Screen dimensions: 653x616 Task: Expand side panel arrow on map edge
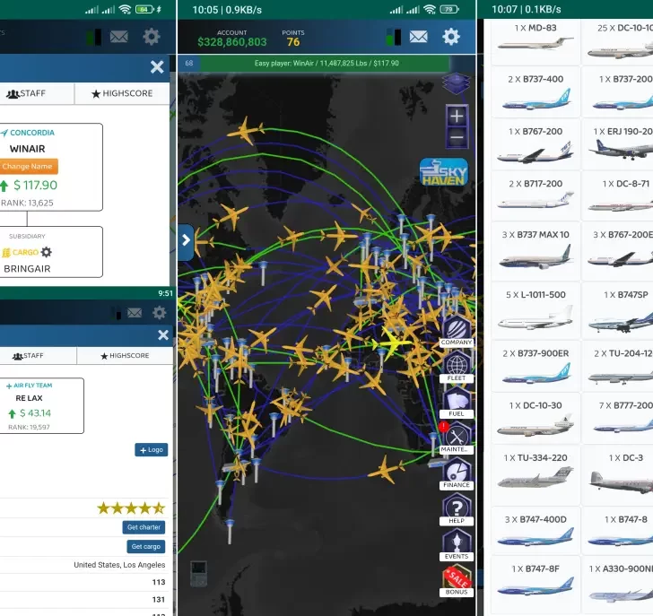[186, 240]
